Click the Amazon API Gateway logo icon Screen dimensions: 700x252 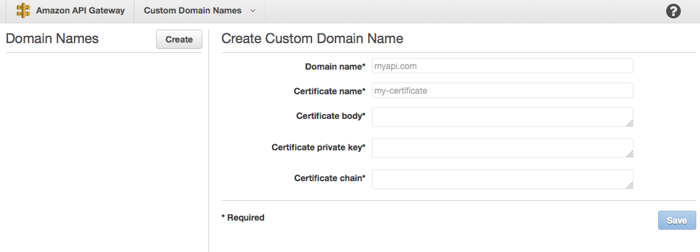tap(23, 11)
